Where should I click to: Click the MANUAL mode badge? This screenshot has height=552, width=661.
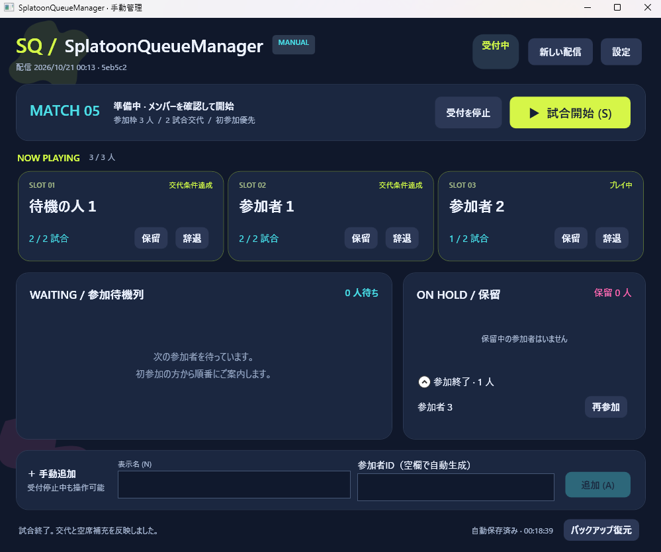tap(293, 44)
